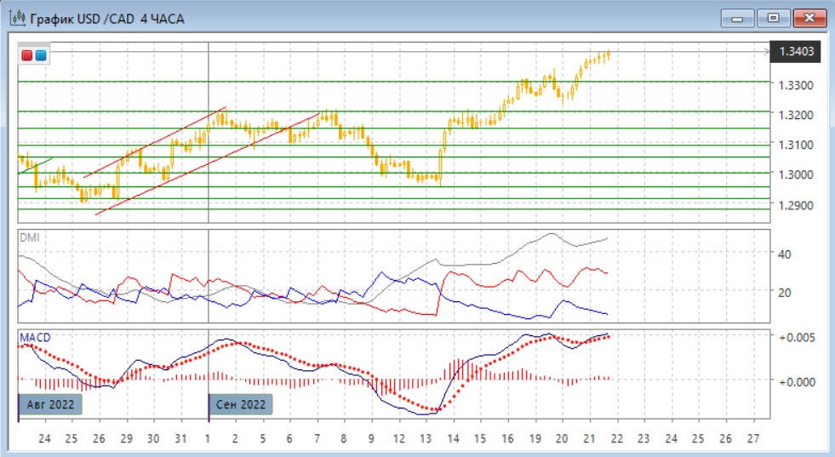
Task: Click the blue square chart button
Action: (x=40, y=55)
